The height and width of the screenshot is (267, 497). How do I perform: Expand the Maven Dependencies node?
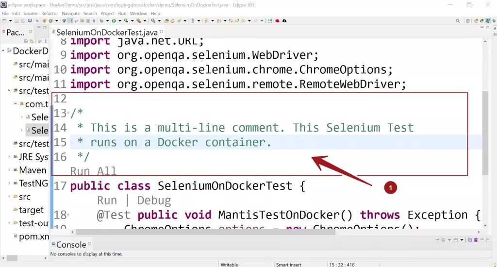pyautogui.click(x=9, y=170)
